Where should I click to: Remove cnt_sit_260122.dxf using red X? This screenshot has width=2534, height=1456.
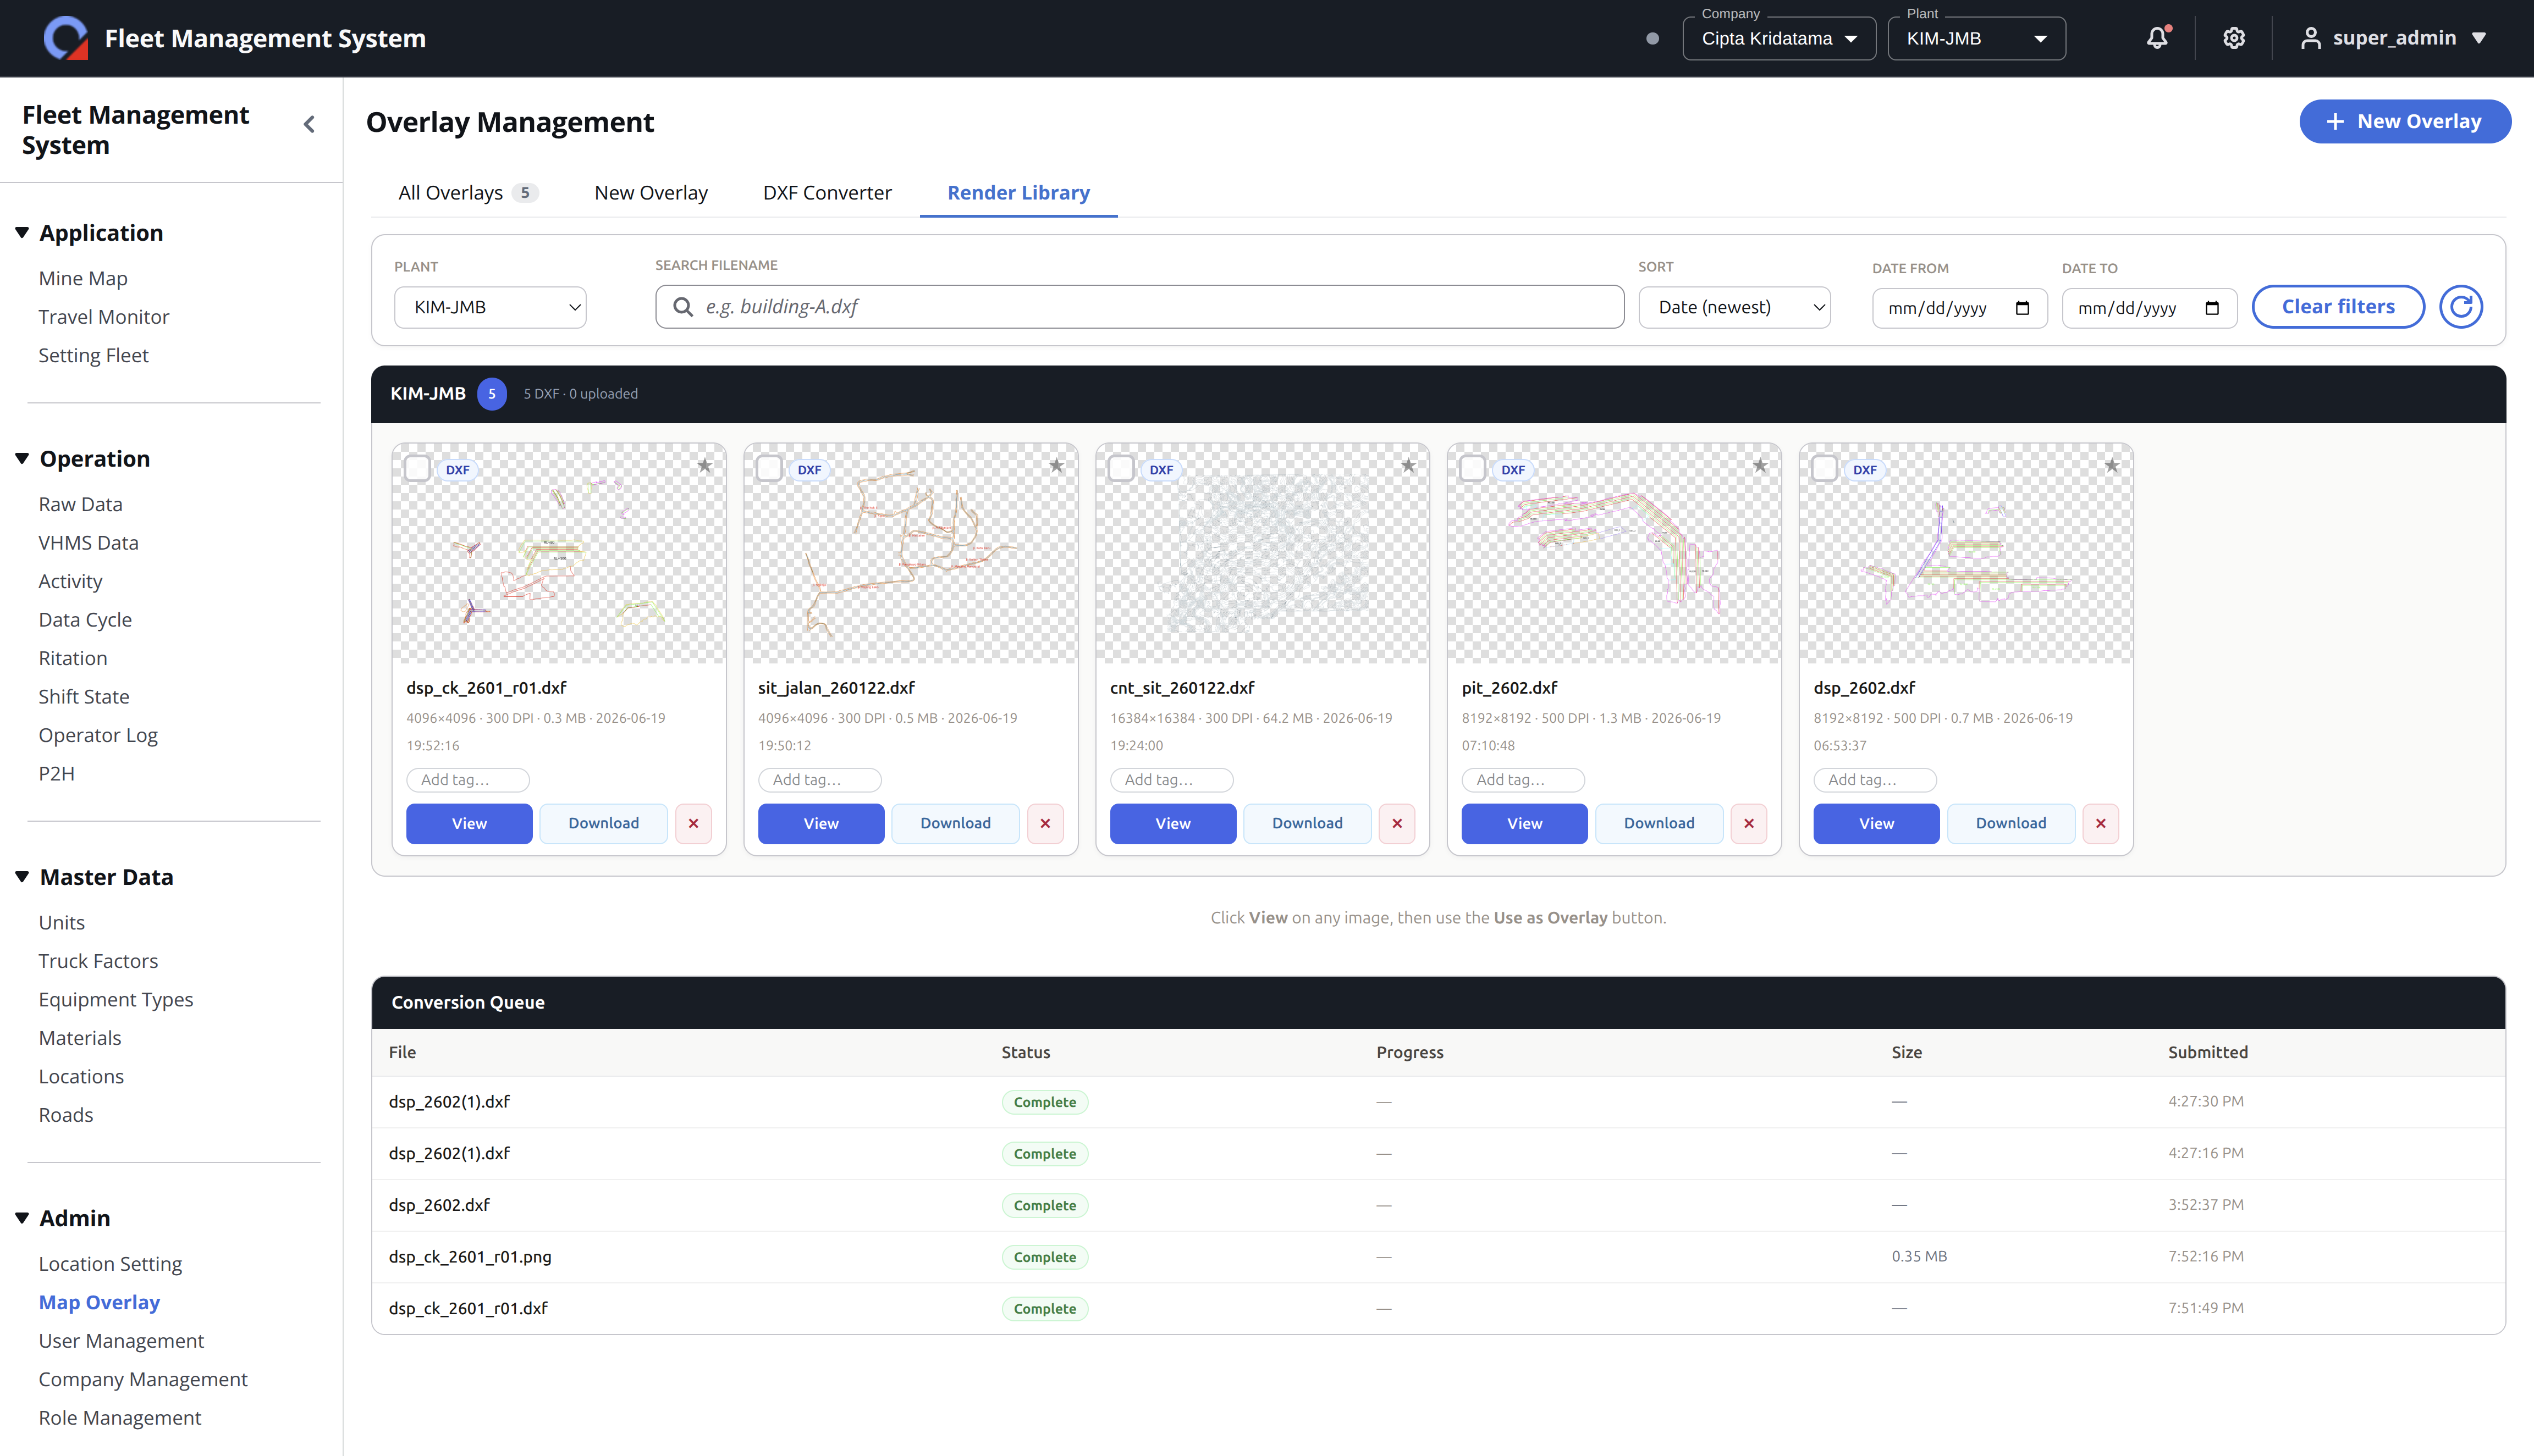point(1397,824)
